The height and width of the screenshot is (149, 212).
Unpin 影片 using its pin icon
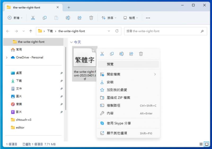click(61, 112)
